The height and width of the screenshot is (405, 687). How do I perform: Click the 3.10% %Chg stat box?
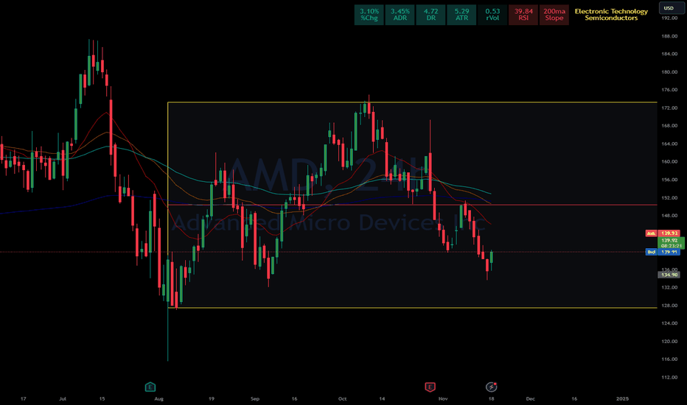pyautogui.click(x=369, y=15)
